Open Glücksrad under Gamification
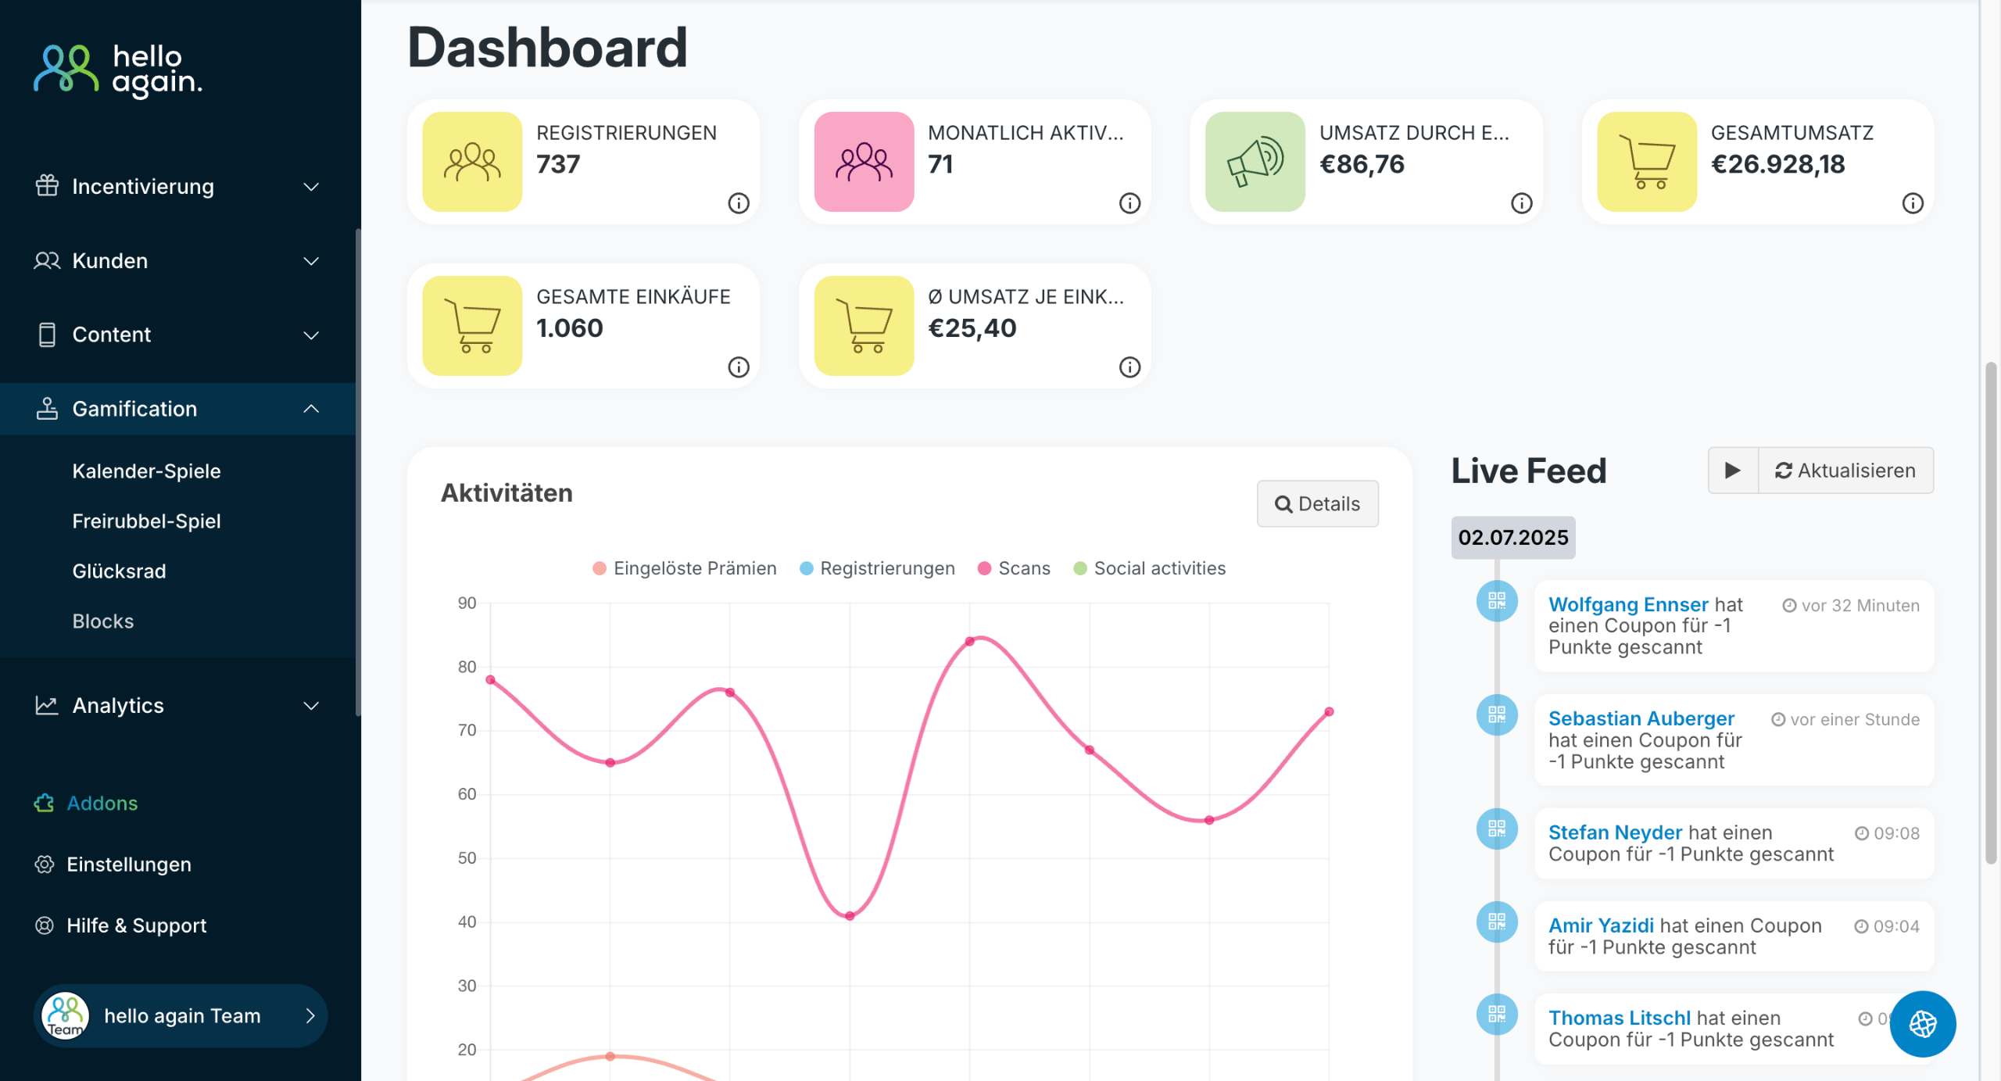This screenshot has height=1081, width=2001. point(119,571)
